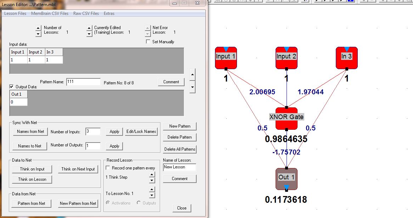Click the Names from Net button

click(x=31, y=132)
